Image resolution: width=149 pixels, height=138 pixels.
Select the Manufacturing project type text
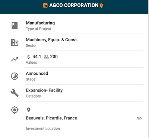(40, 23)
